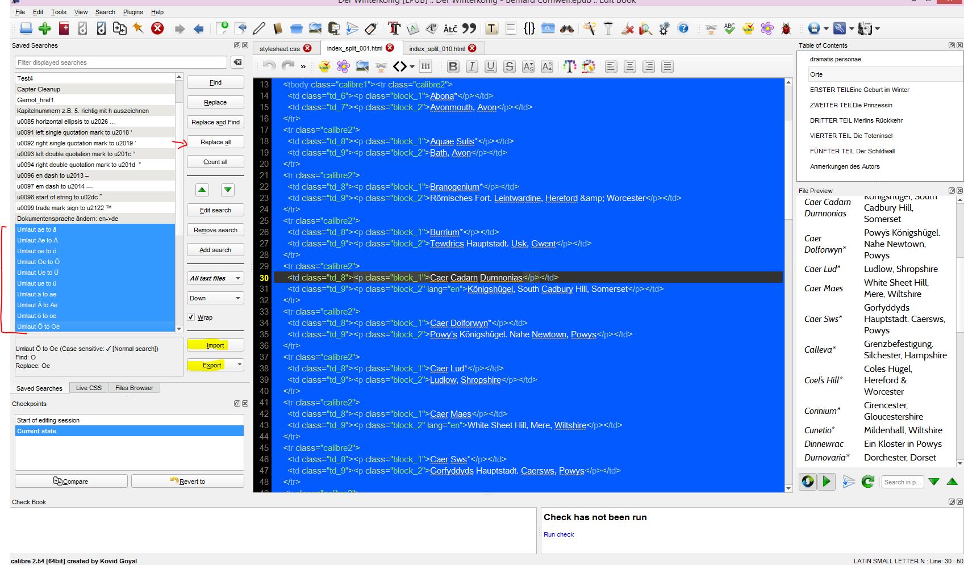
Task: Click the smart quotes punctuation icon
Action: (469, 28)
